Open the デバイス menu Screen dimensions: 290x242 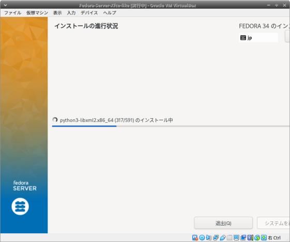click(89, 13)
